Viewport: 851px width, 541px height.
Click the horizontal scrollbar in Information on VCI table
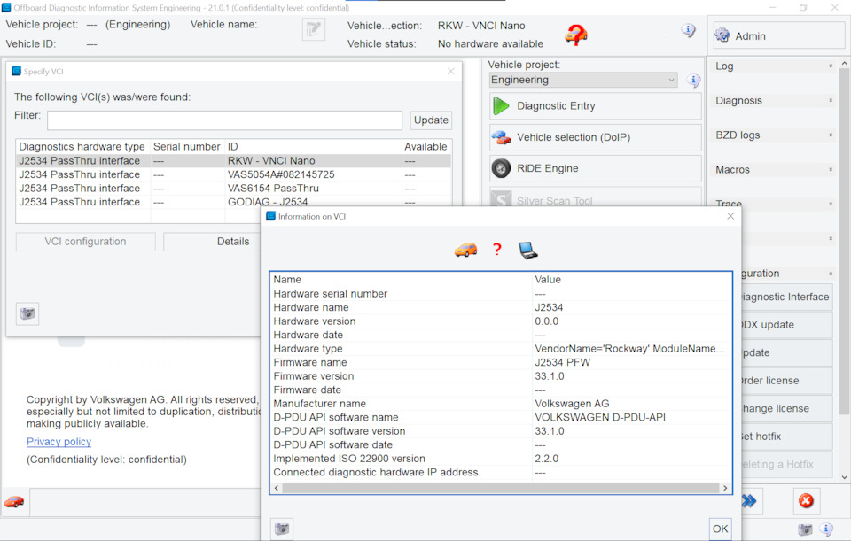click(501, 488)
